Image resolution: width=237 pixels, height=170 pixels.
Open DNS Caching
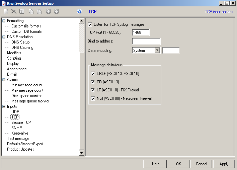click(x=22, y=48)
